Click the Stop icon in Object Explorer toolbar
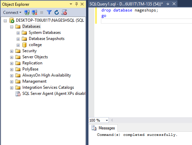The height and width of the screenshot is (145, 192). click(x=42, y=13)
